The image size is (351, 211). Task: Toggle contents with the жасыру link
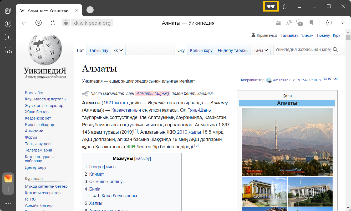(143, 158)
